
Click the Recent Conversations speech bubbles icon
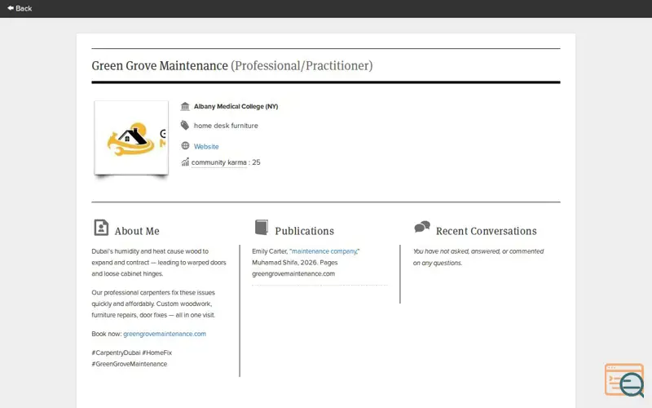(422, 227)
